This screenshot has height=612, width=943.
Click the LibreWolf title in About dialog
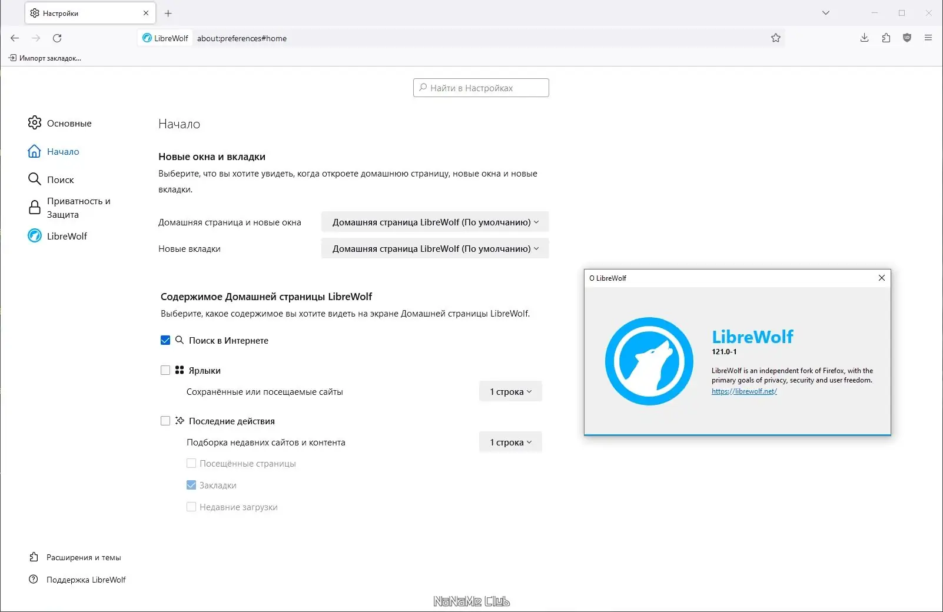pos(753,337)
